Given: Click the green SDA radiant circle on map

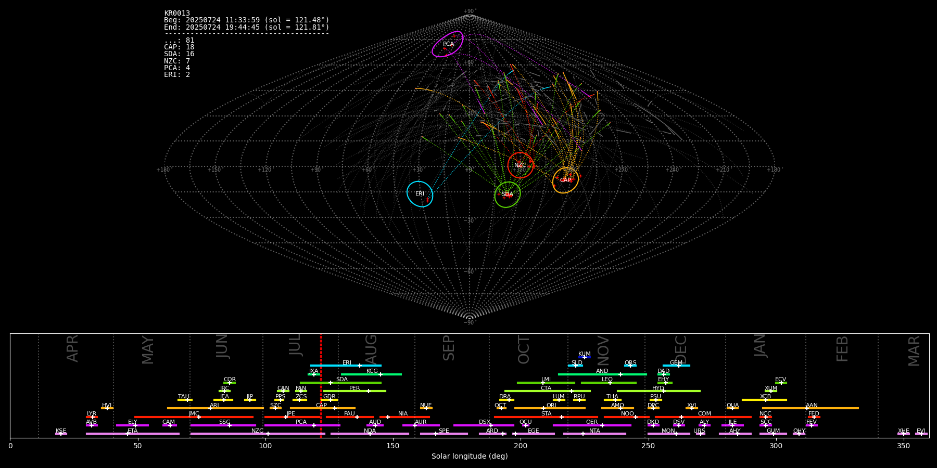Looking at the screenshot, I should coord(508,194).
